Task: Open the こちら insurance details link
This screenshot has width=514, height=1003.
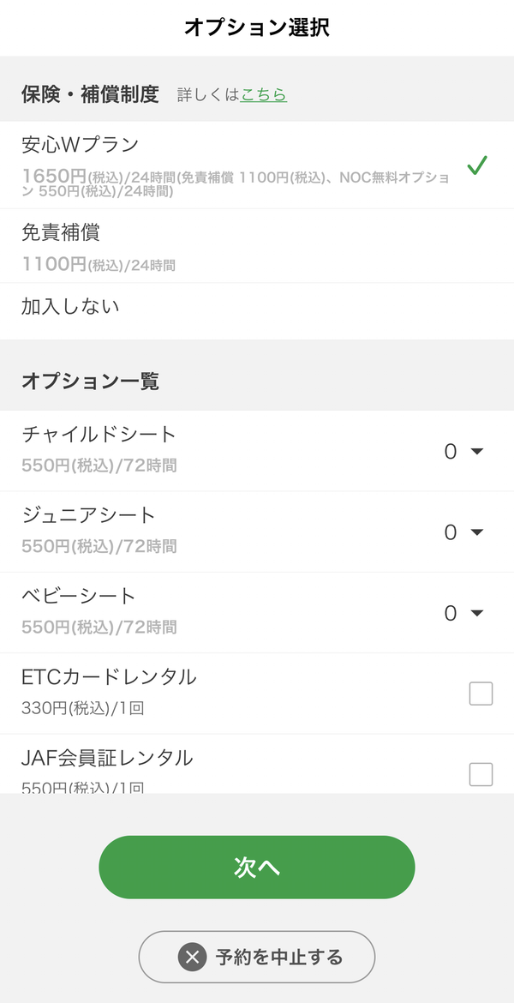Action: [x=264, y=94]
